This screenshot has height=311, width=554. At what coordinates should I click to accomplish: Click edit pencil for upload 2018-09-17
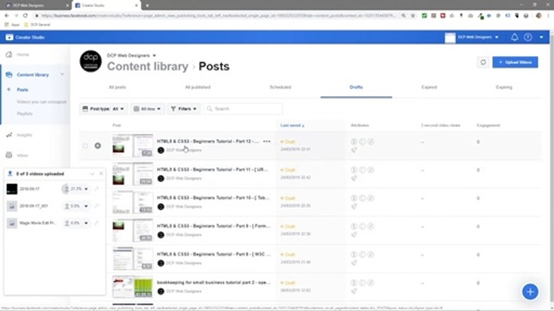pyautogui.click(x=97, y=189)
